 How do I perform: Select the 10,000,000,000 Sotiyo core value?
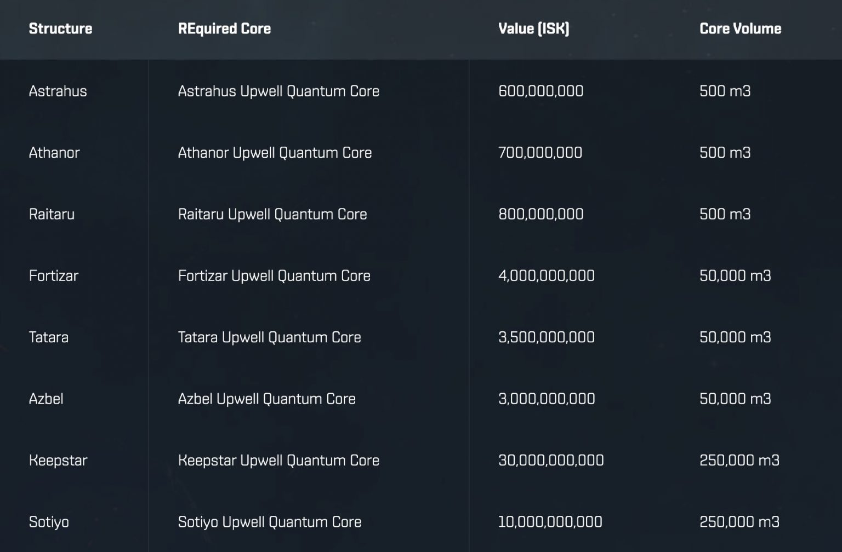[550, 522]
